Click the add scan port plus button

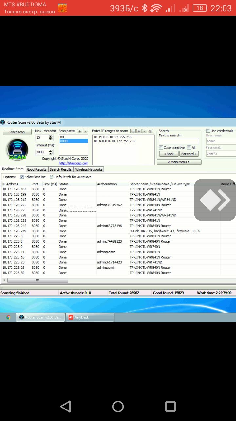point(80,131)
